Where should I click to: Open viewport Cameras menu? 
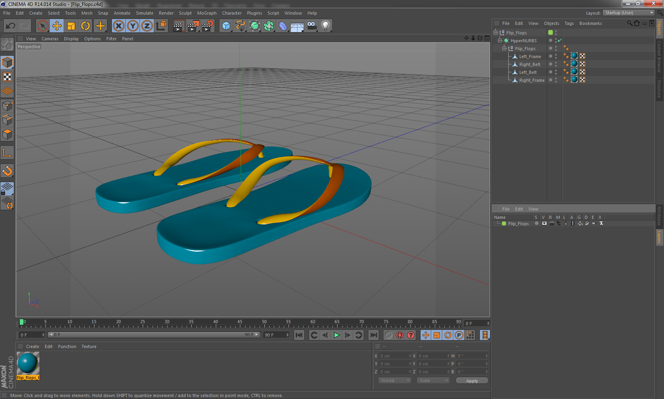50,39
